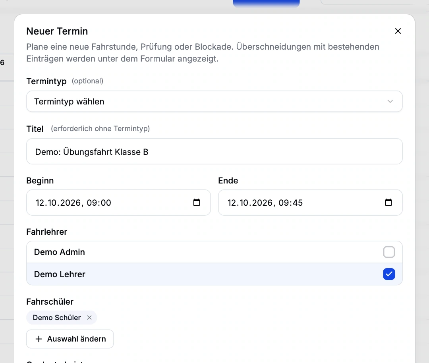Click the Demo Schüler chip label

coord(57,318)
